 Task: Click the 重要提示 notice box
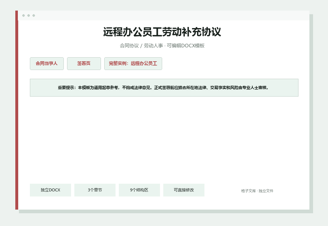[164, 88]
